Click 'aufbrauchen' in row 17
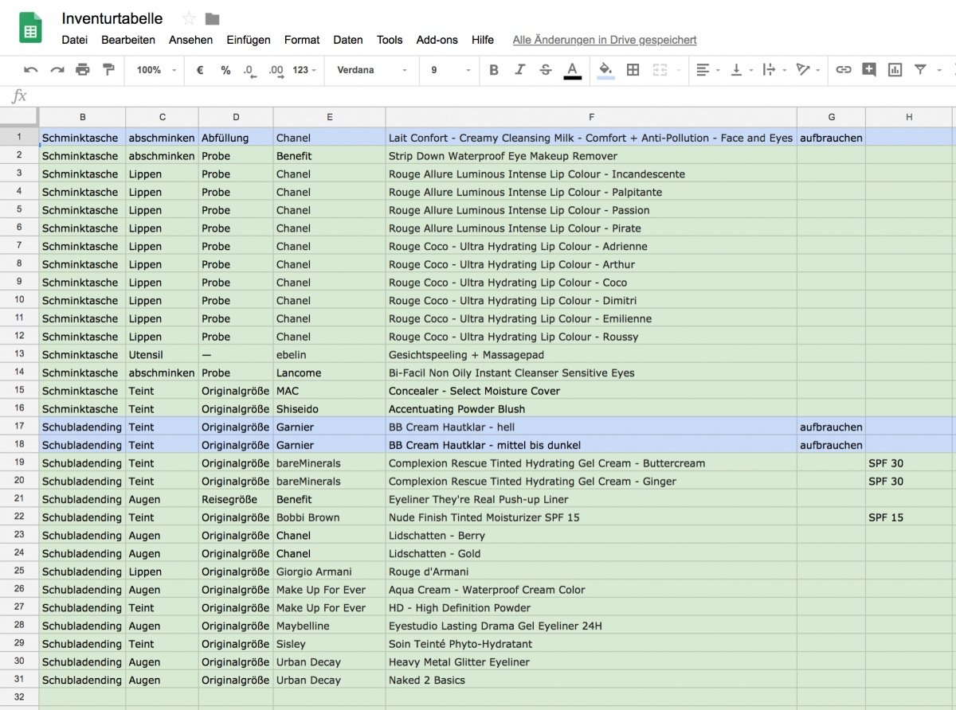956x710 pixels. point(831,427)
